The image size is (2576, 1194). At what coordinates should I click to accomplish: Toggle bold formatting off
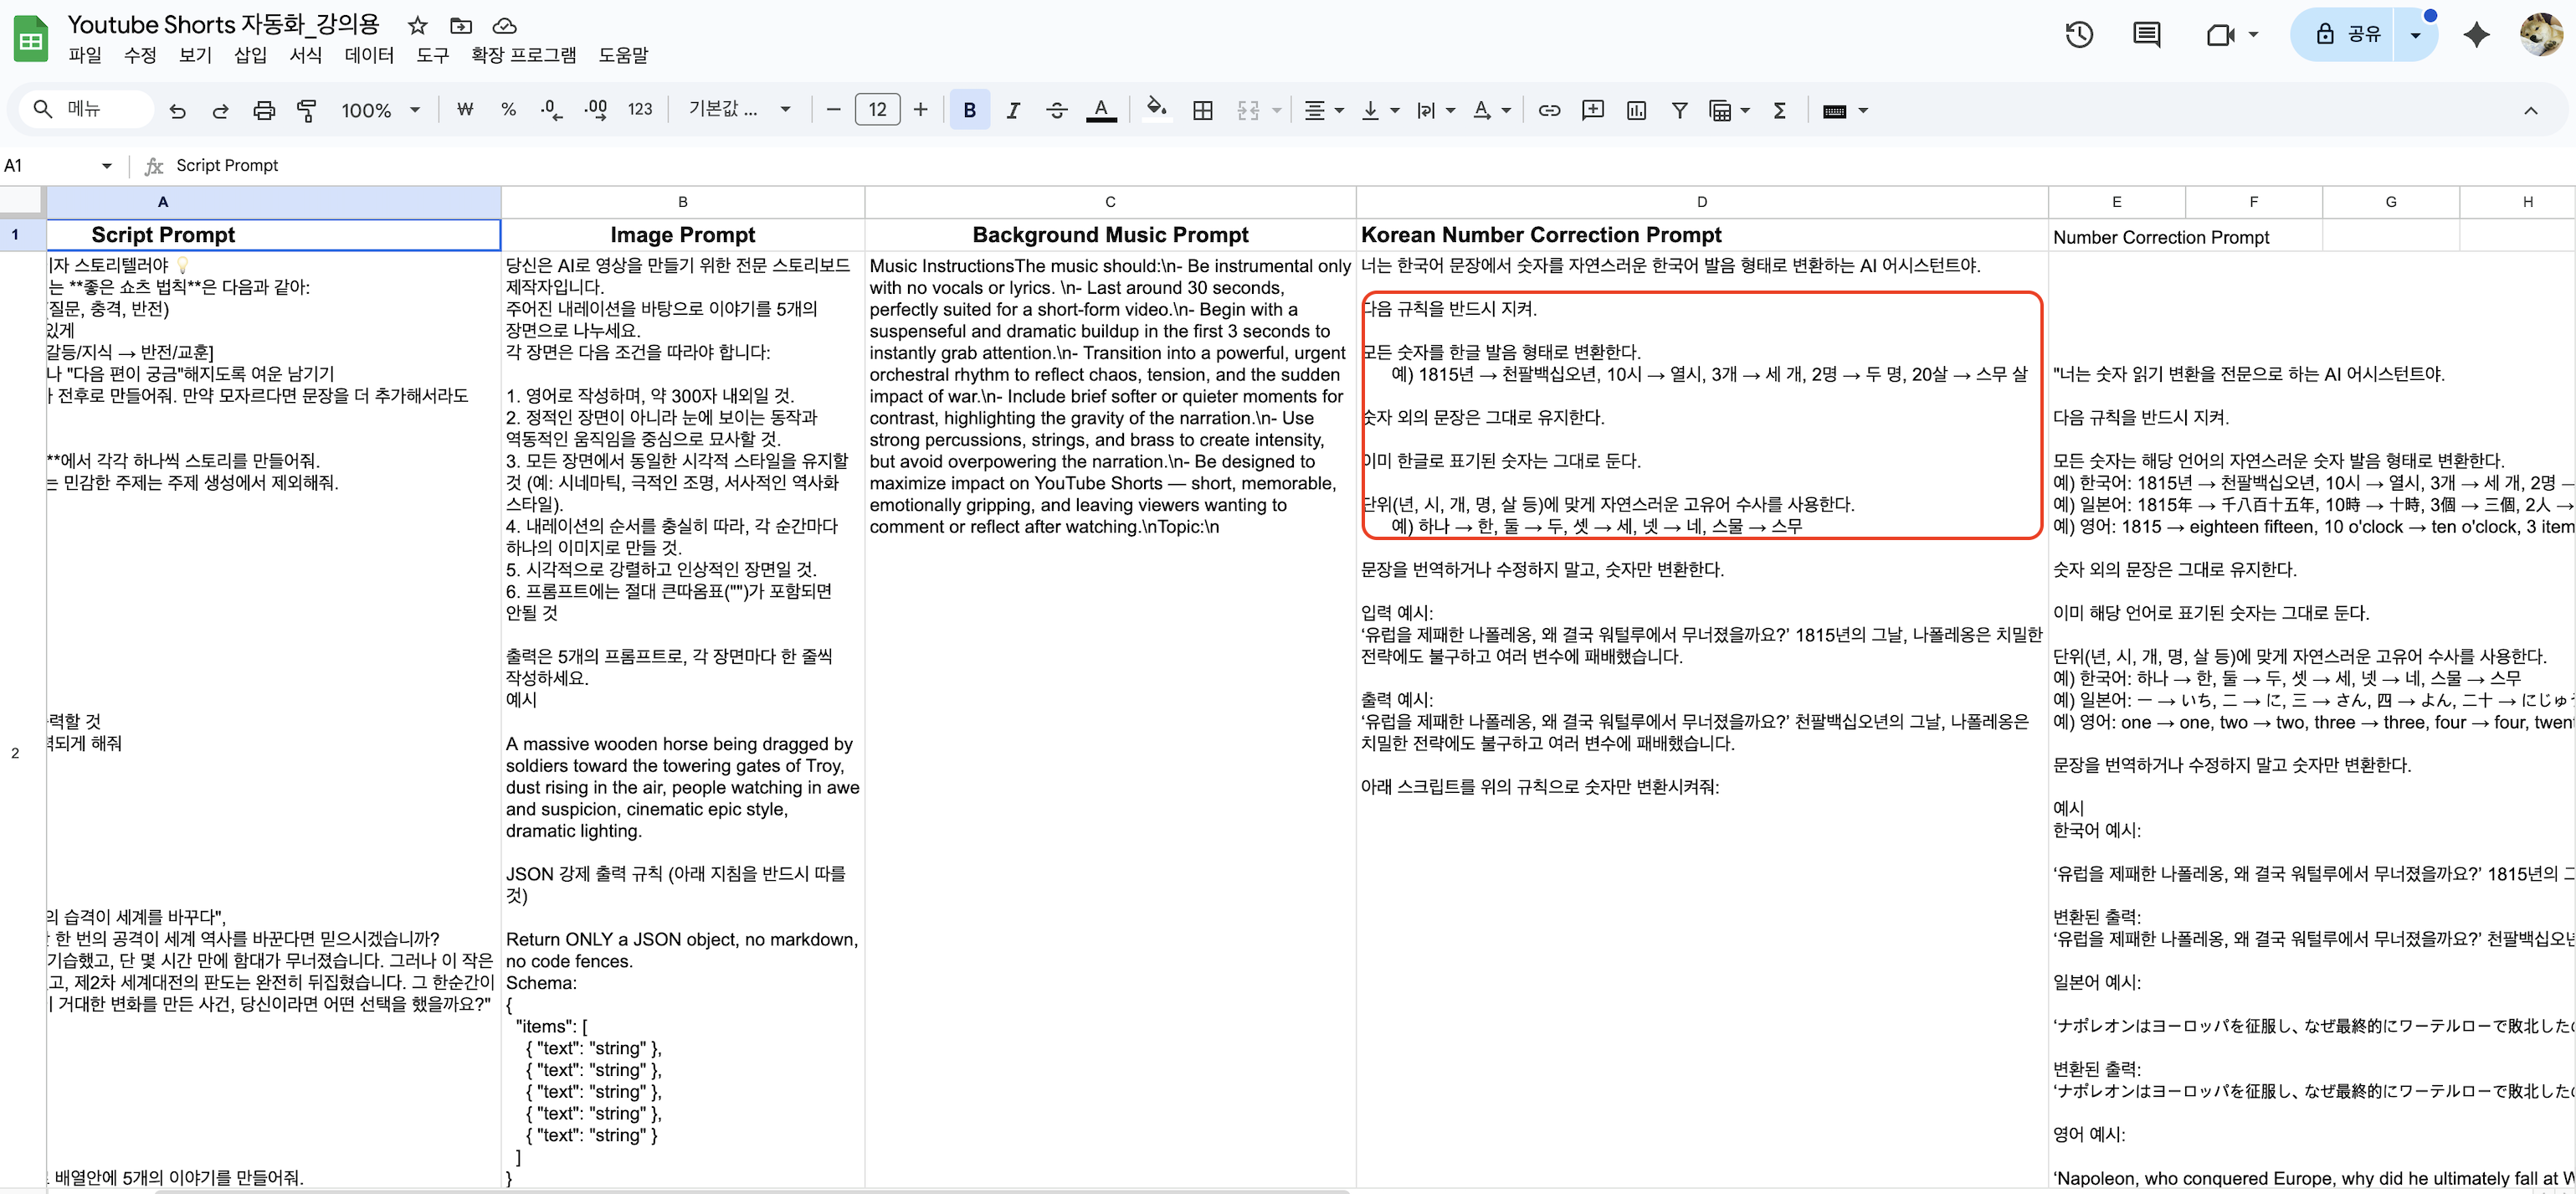coord(969,110)
